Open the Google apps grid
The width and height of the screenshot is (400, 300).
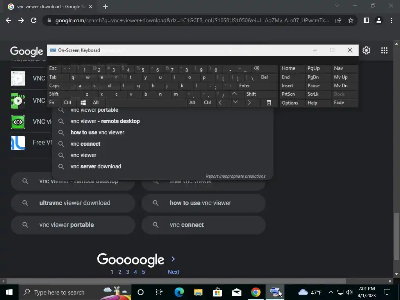pos(384,50)
